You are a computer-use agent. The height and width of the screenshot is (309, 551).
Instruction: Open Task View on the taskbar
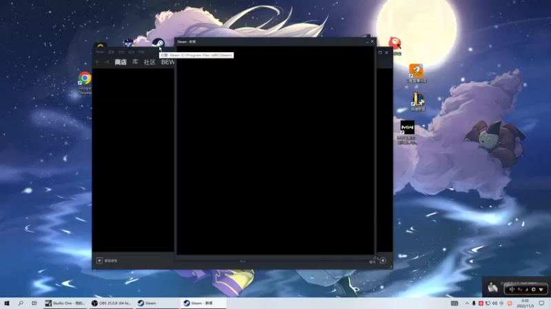pos(34,303)
